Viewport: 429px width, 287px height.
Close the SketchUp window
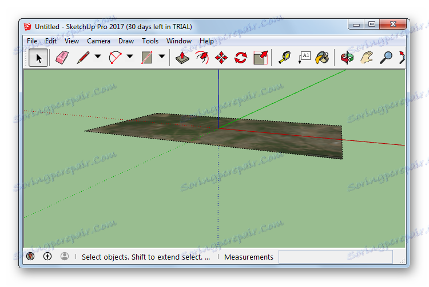393,25
